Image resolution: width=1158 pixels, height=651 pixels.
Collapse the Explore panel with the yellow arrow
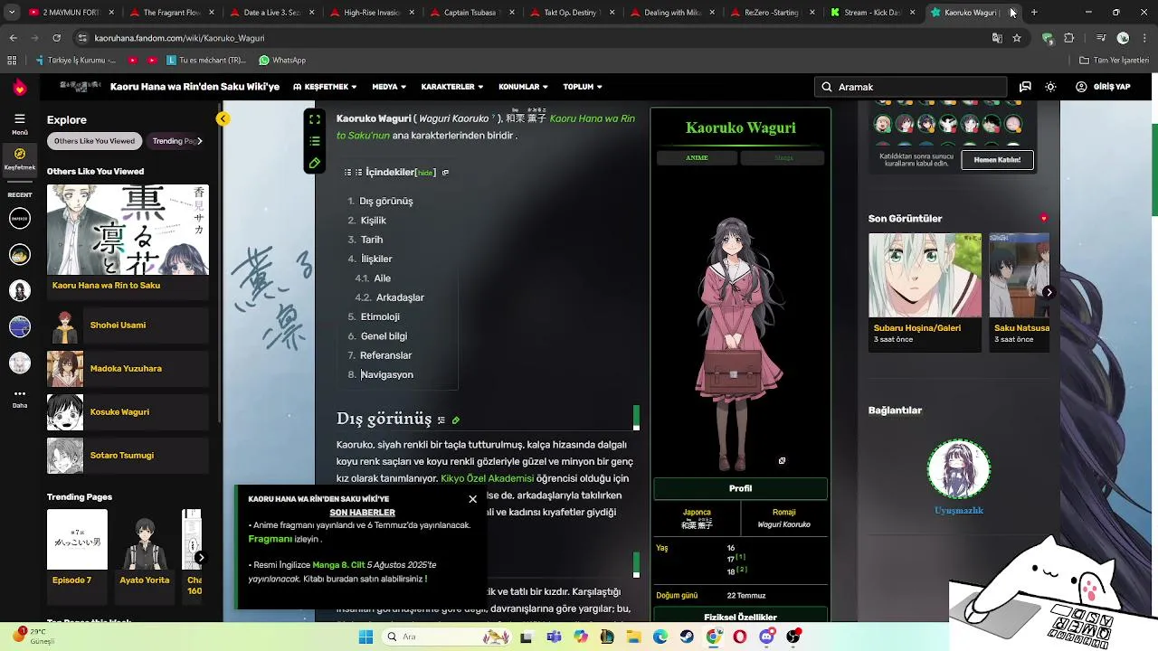point(223,118)
